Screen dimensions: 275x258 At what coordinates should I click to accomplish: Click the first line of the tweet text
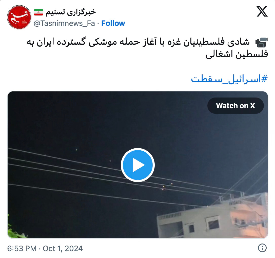tap(138, 42)
